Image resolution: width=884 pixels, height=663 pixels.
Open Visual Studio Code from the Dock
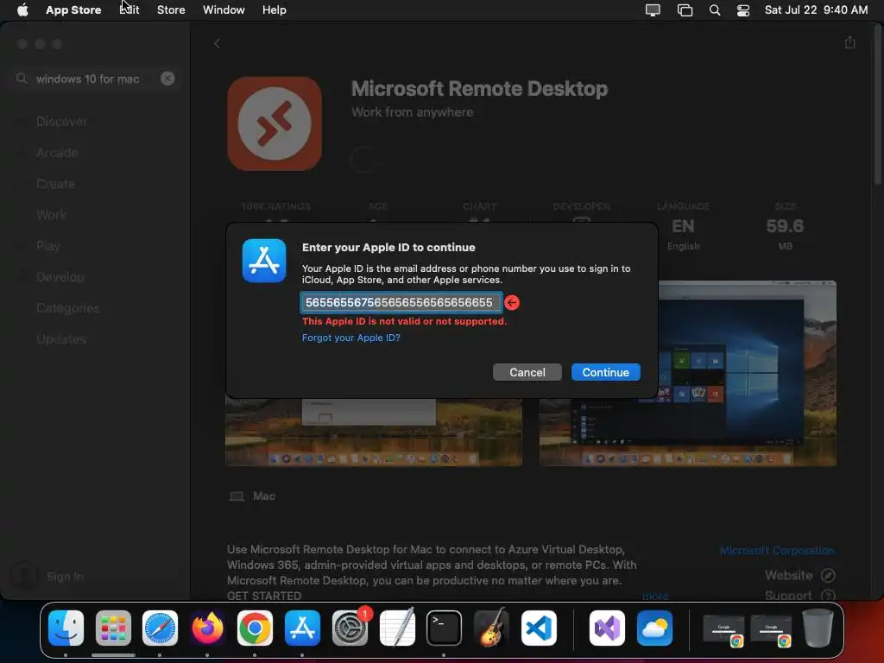539,628
